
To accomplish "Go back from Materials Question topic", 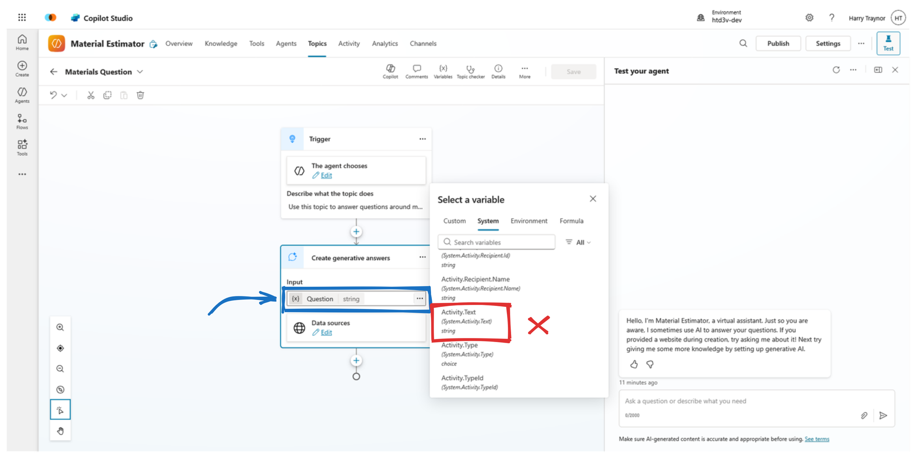I will point(54,72).
